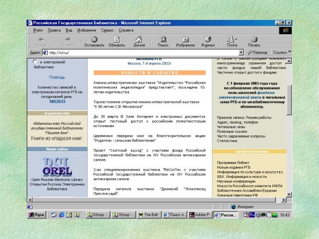319x239 pixels.
Task: Click Show Desktop quick launch icon
Action: click(x=54, y=215)
